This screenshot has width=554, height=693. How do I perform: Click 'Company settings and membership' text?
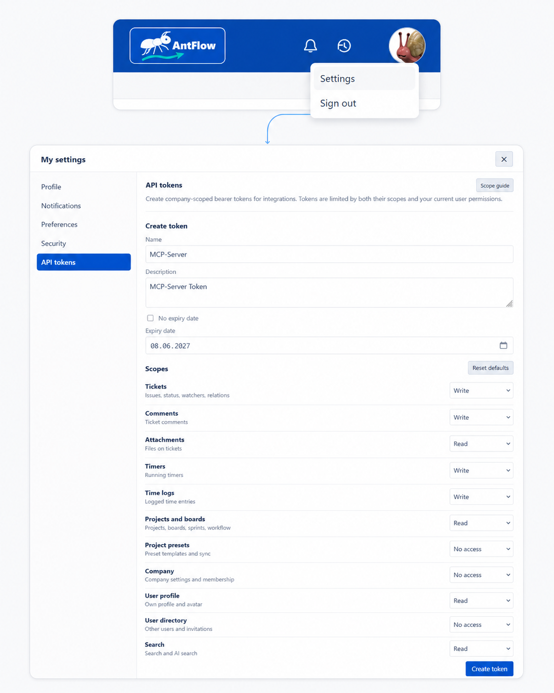(x=190, y=579)
